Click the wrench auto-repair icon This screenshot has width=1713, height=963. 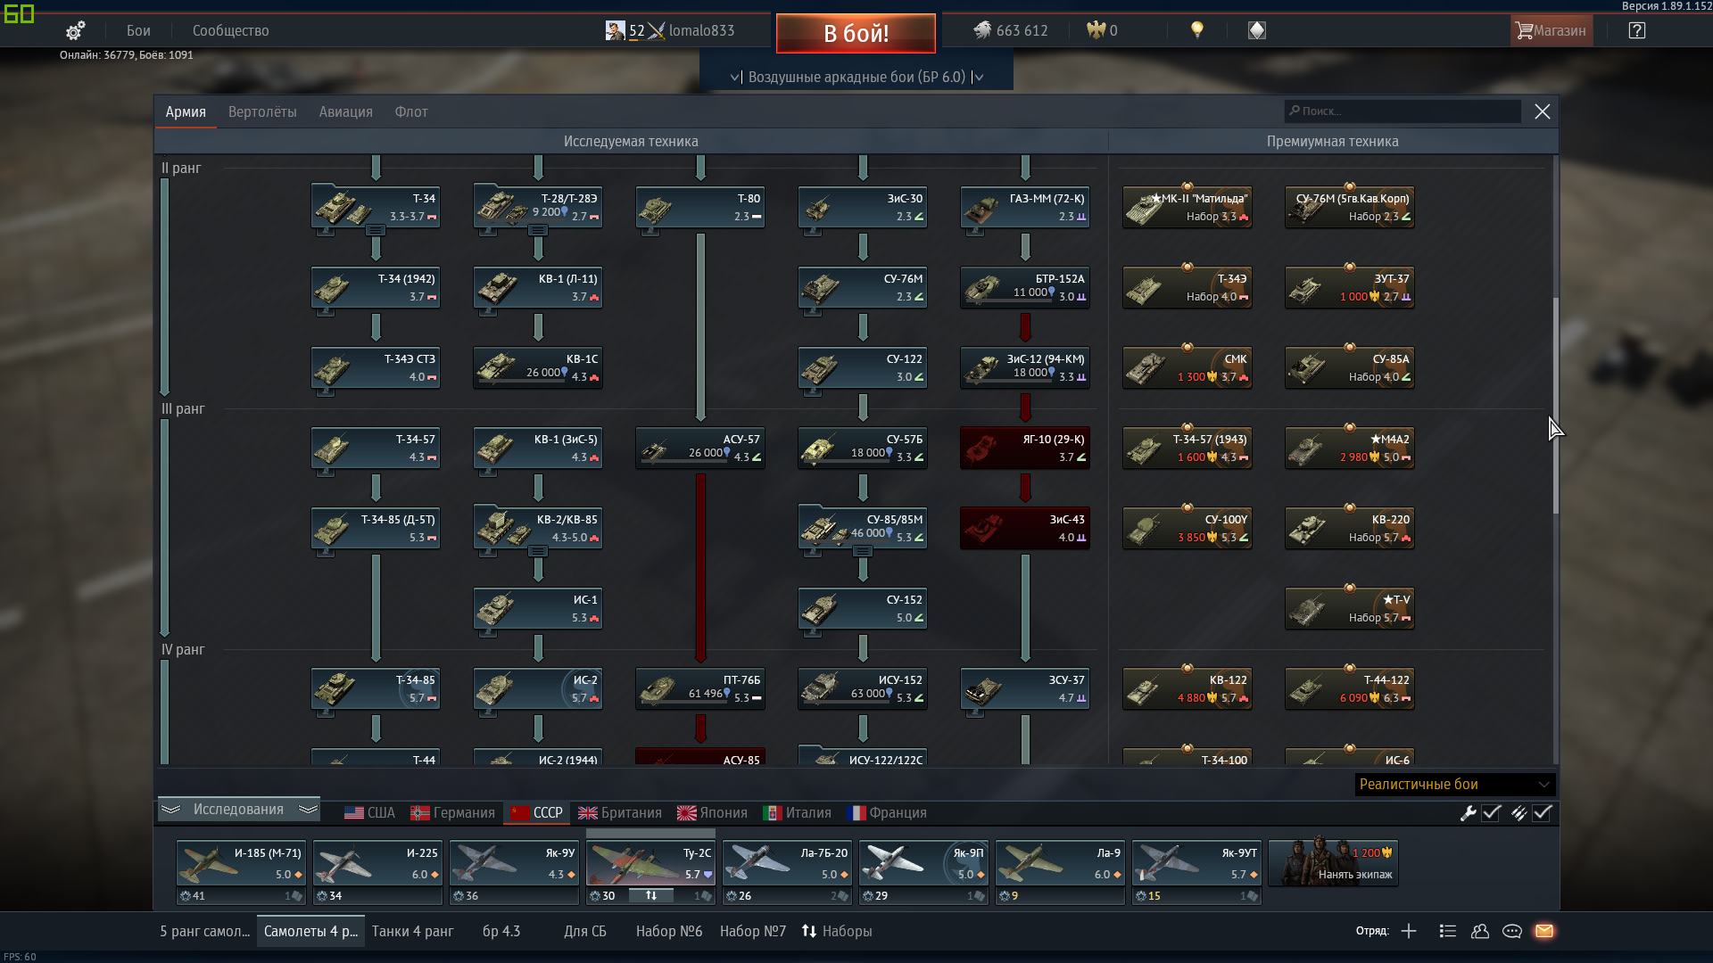pyautogui.click(x=1468, y=813)
